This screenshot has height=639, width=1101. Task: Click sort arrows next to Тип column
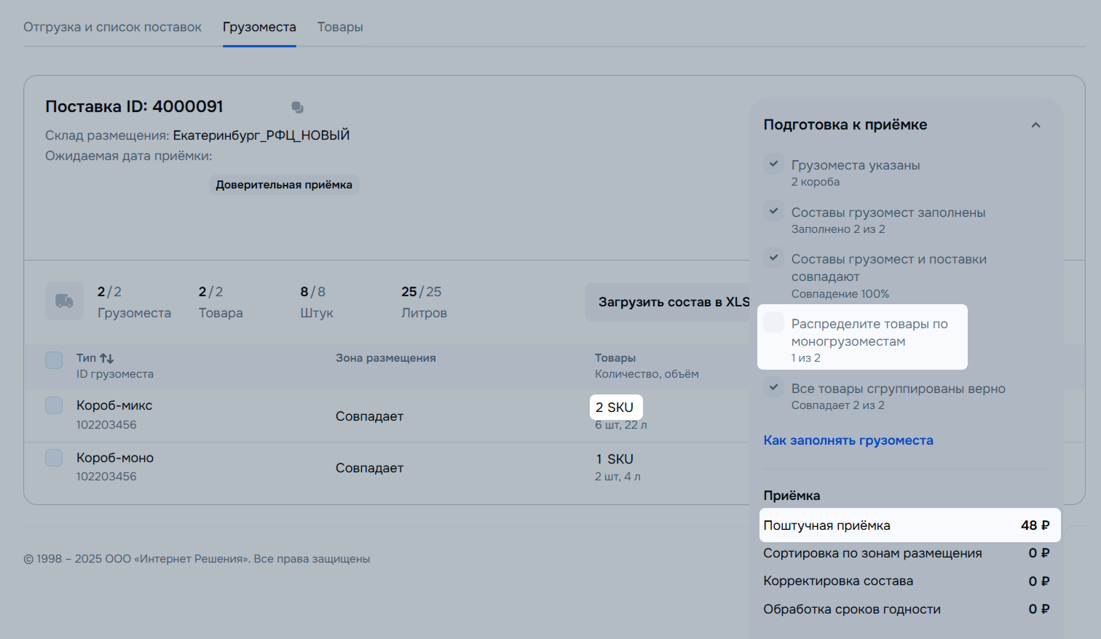click(107, 358)
